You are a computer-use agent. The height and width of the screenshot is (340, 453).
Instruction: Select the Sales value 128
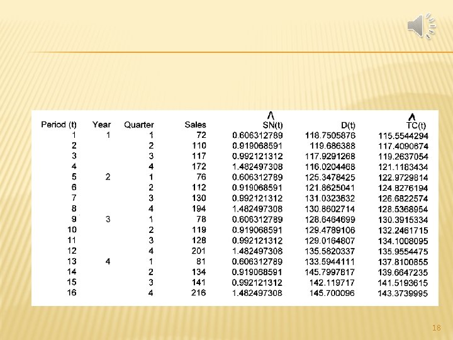(199, 241)
